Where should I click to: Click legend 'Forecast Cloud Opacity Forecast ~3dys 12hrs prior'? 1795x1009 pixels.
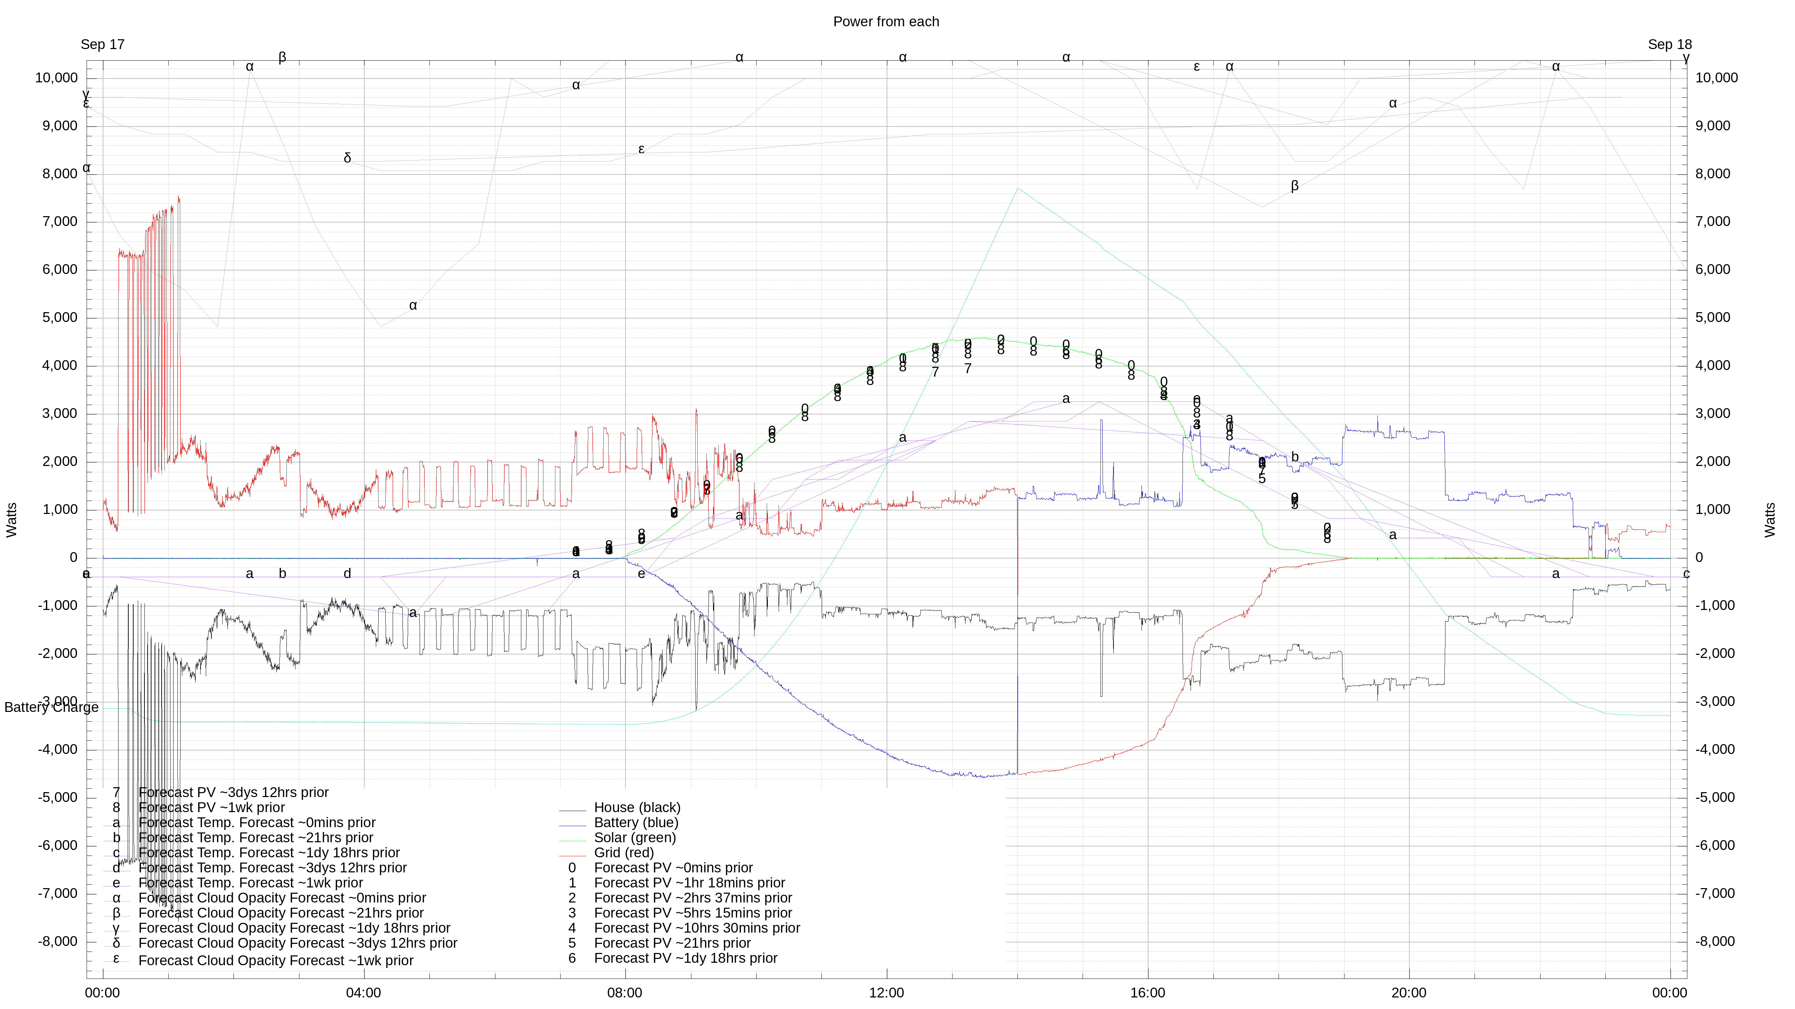[298, 943]
